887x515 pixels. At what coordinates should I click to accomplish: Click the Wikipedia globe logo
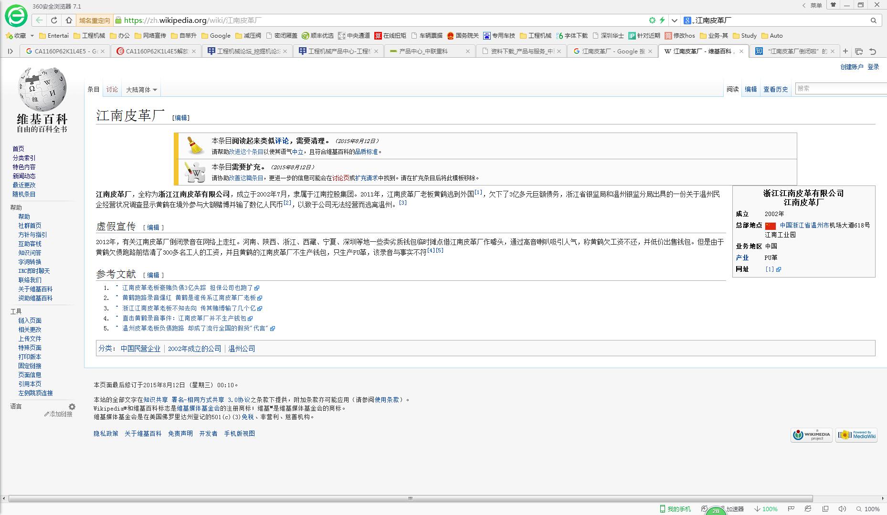(x=42, y=89)
